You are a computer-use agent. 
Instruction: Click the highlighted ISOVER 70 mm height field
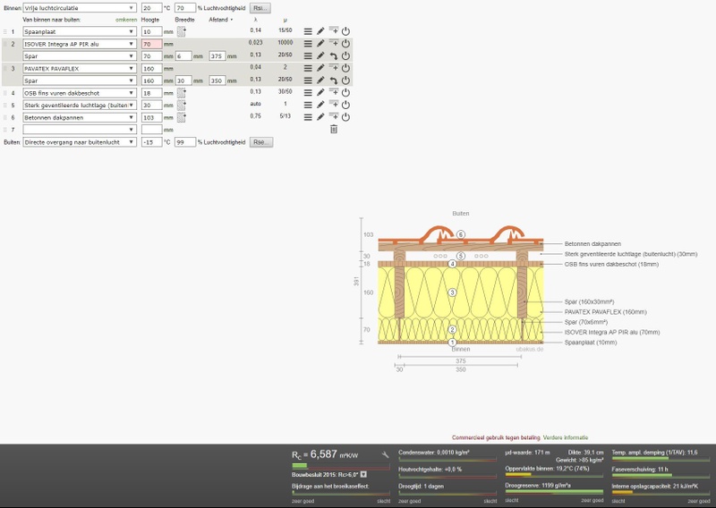point(151,44)
